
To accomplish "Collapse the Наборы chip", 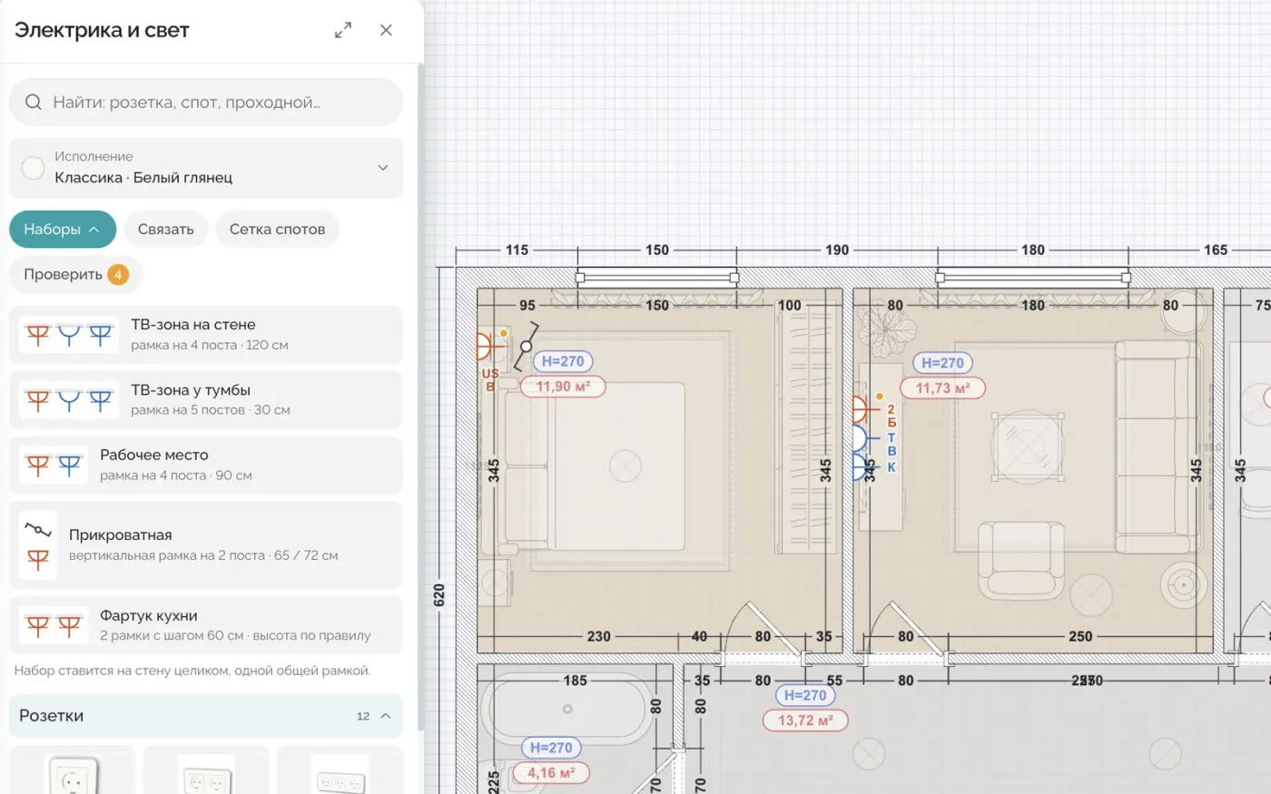I will point(63,229).
